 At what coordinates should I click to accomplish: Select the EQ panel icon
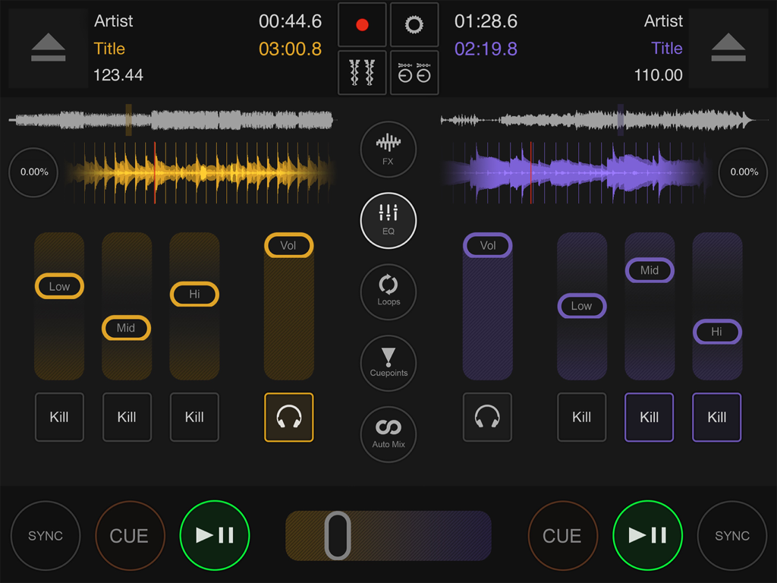(x=388, y=220)
